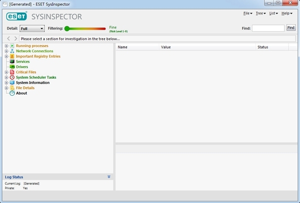Screen dimensions: 300x203
Task: Click inside the Find text field
Action: click(268, 28)
